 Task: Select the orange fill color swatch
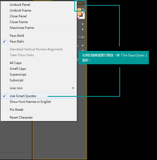(79, 12)
